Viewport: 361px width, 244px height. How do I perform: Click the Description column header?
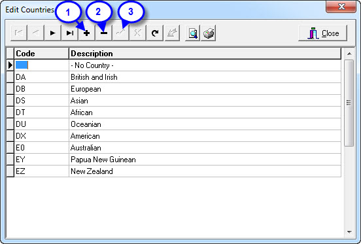coord(205,54)
